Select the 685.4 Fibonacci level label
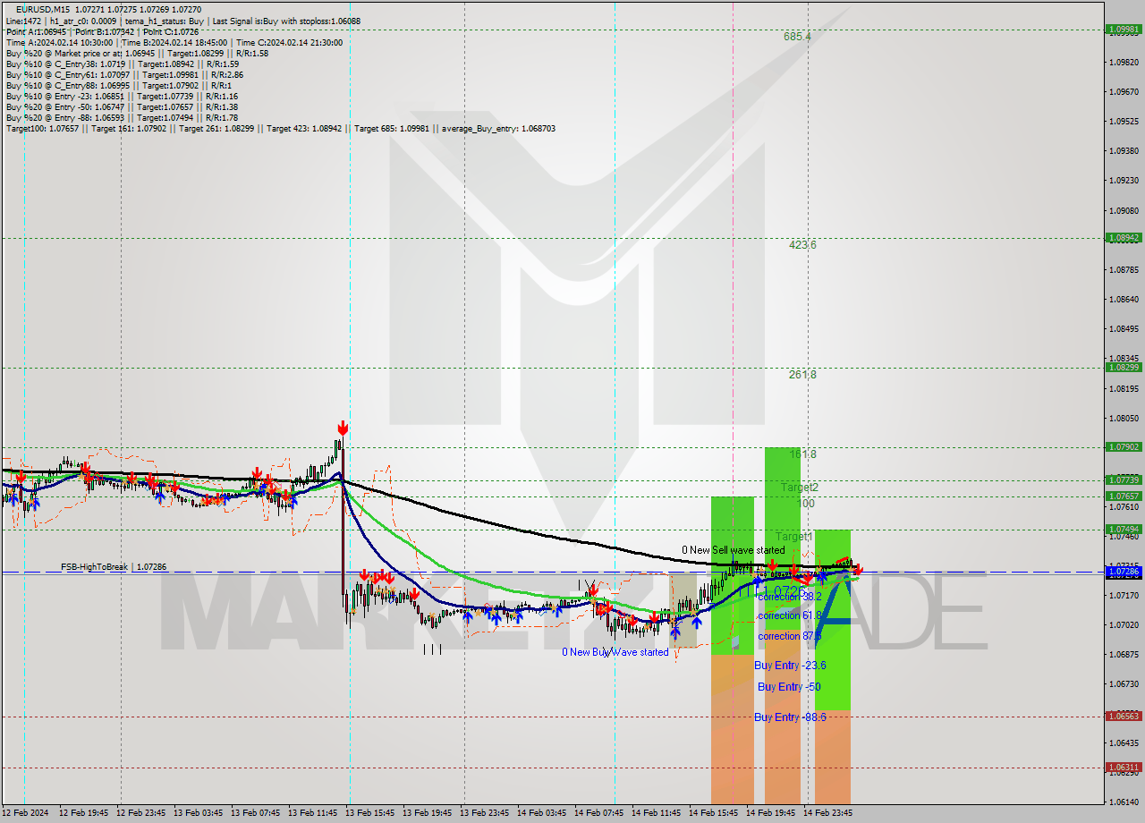 tap(797, 37)
